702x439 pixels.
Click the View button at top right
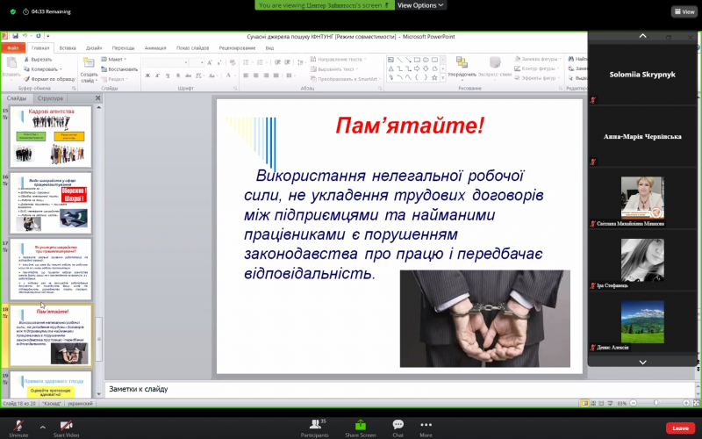(x=684, y=12)
